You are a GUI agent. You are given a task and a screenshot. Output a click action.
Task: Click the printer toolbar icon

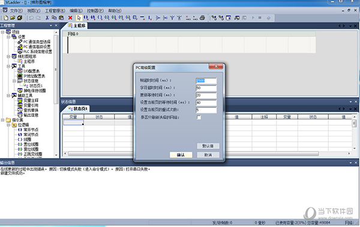click(x=202, y=18)
